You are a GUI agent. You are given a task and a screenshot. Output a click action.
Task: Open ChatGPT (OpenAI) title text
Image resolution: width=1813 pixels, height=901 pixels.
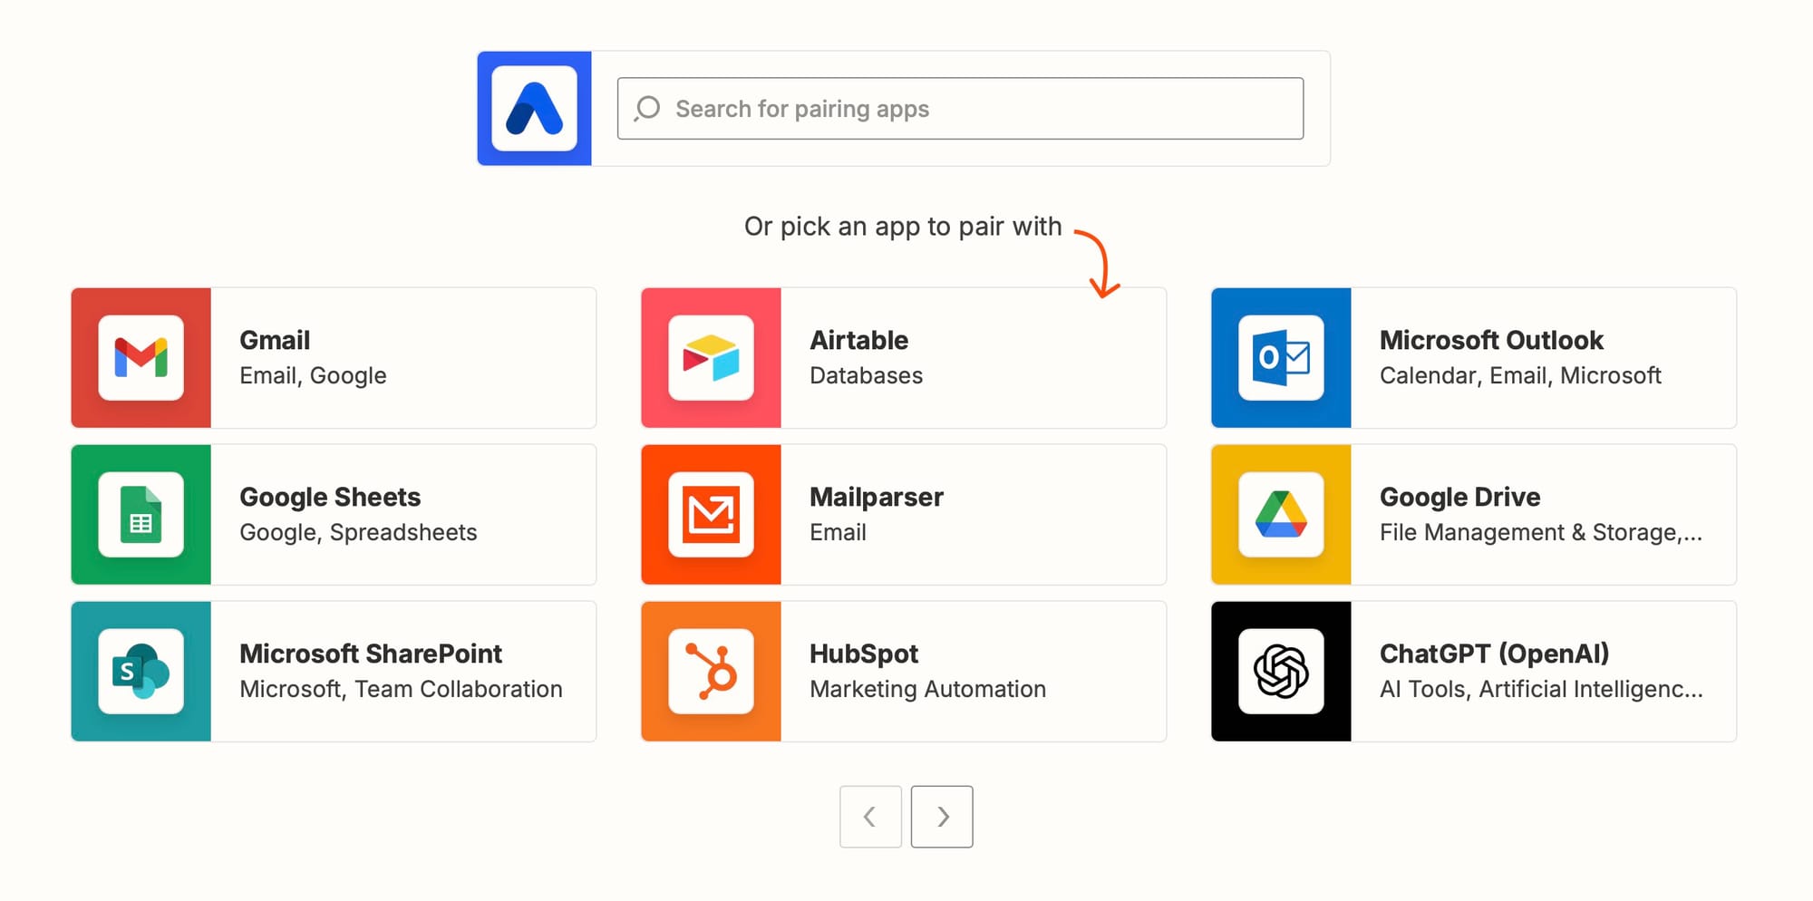1494,654
